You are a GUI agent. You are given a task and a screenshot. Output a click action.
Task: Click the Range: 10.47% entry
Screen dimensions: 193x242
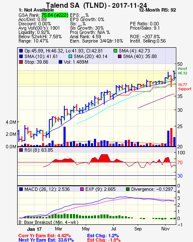click(33, 41)
